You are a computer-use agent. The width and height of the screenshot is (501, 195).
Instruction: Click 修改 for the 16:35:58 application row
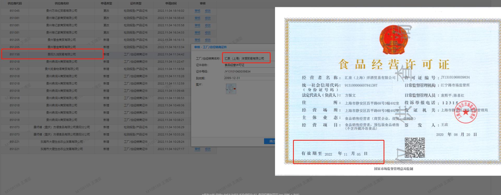click(x=208, y=25)
